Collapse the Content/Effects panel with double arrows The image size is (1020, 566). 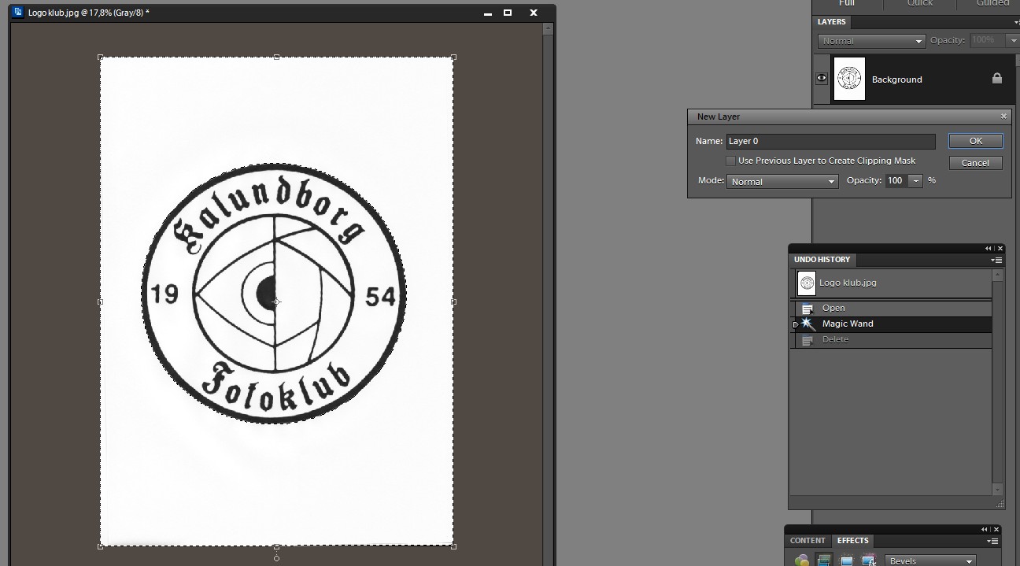coord(985,530)
